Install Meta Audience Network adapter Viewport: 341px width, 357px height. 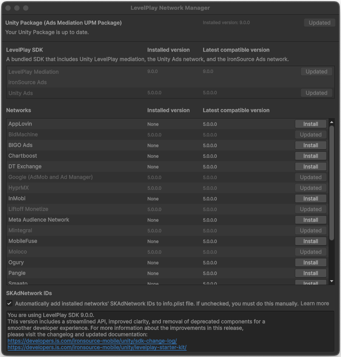[x=310, y=220]
